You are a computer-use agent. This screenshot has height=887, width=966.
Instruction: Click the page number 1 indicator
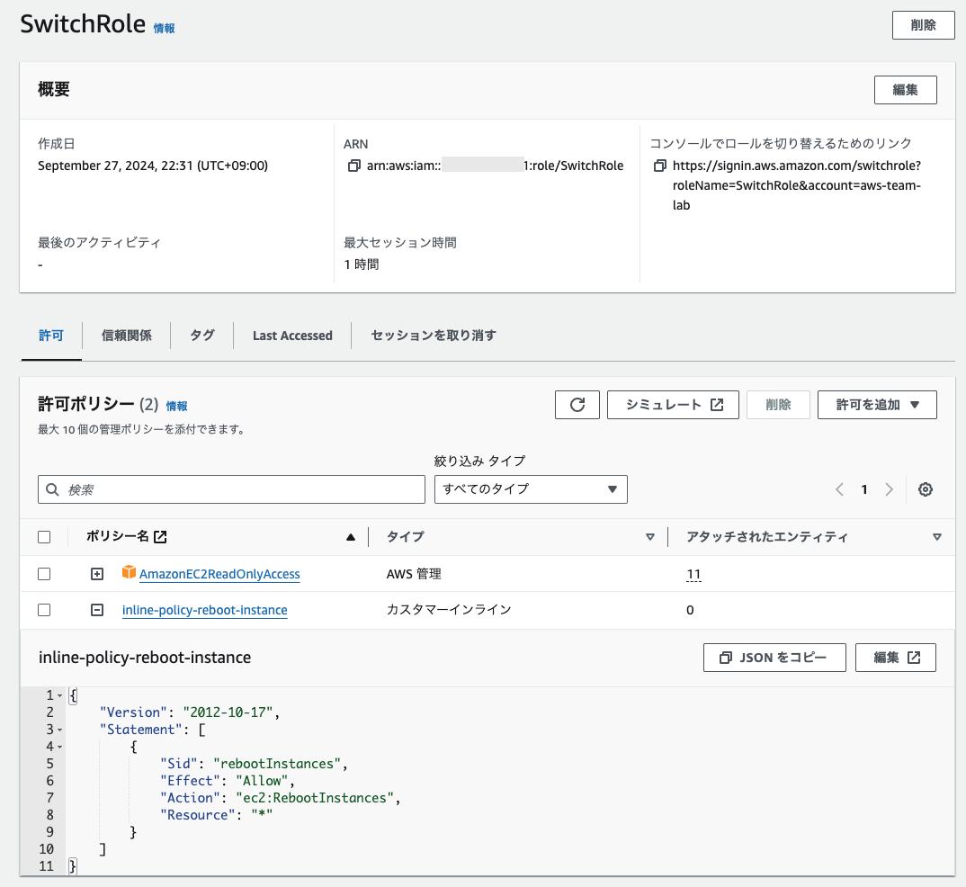pyautogui.click(x=864, y=489)
